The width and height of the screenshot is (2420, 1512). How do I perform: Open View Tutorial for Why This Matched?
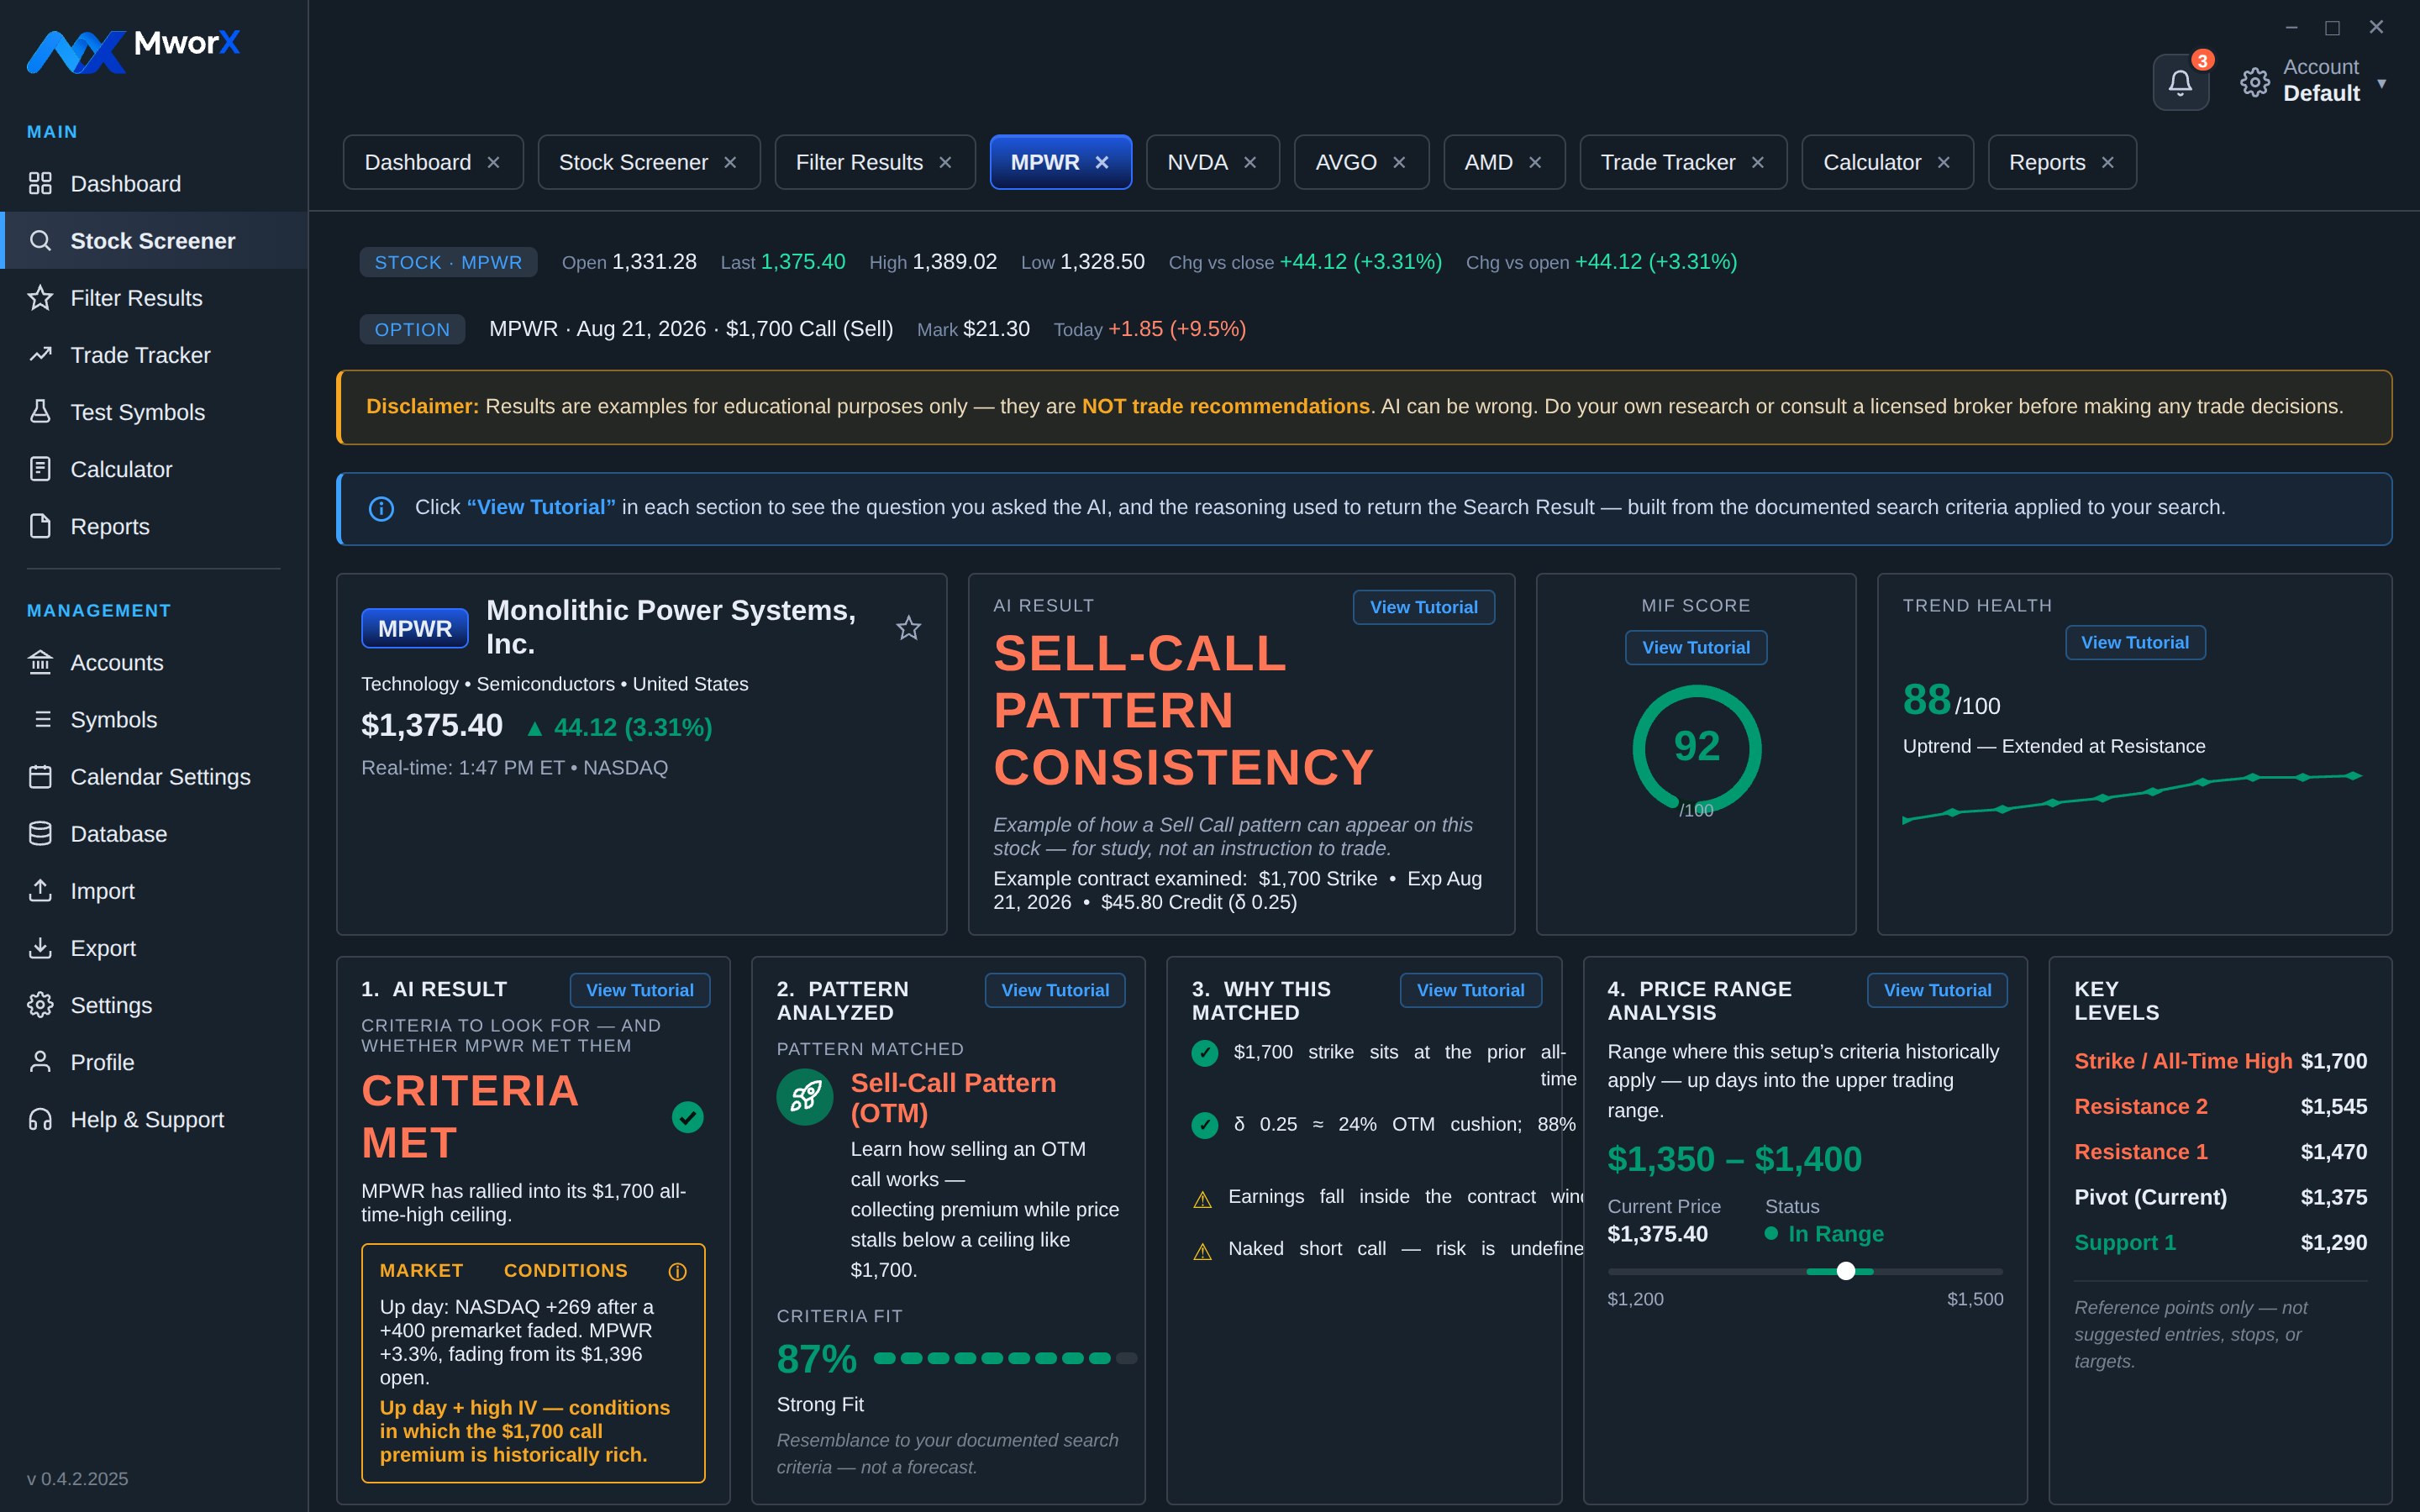[x=1470, y=990]
